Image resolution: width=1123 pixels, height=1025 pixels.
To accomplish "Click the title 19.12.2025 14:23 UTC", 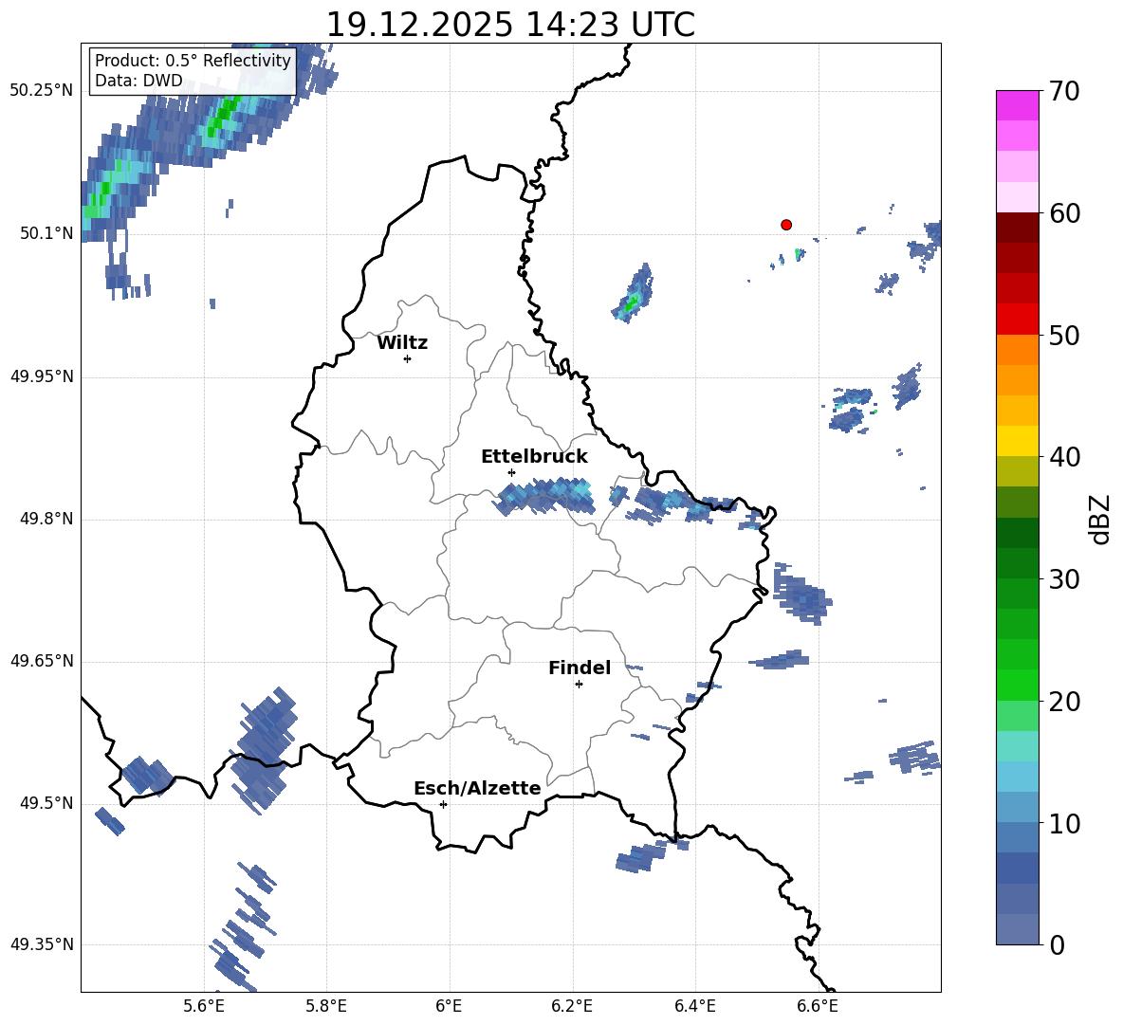I will [x=510, y=25].
